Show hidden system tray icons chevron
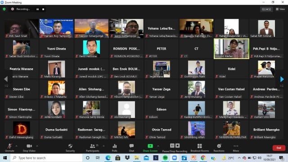This screenshot has width=288, height=162. [x=239, y=158]
